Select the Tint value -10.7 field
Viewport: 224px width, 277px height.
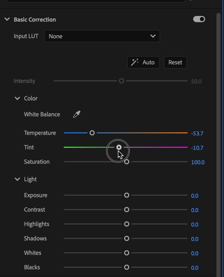point(197,148)
